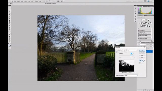The height and width of the screenshot is (91, 162).
Task: Open the Layer menu
Action: pos(22,1)
